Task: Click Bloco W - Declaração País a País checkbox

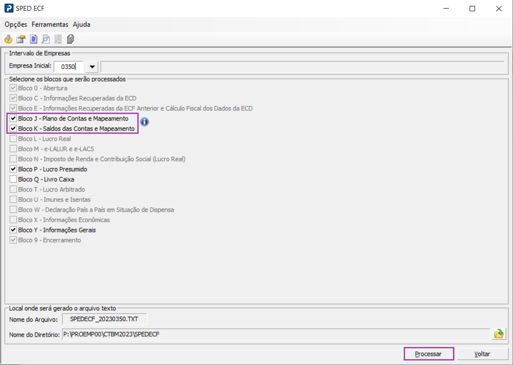Action: pos(13,210)
